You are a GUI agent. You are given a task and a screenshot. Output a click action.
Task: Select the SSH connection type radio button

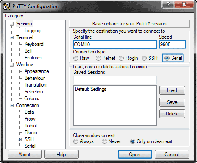(x=144, y=58)
